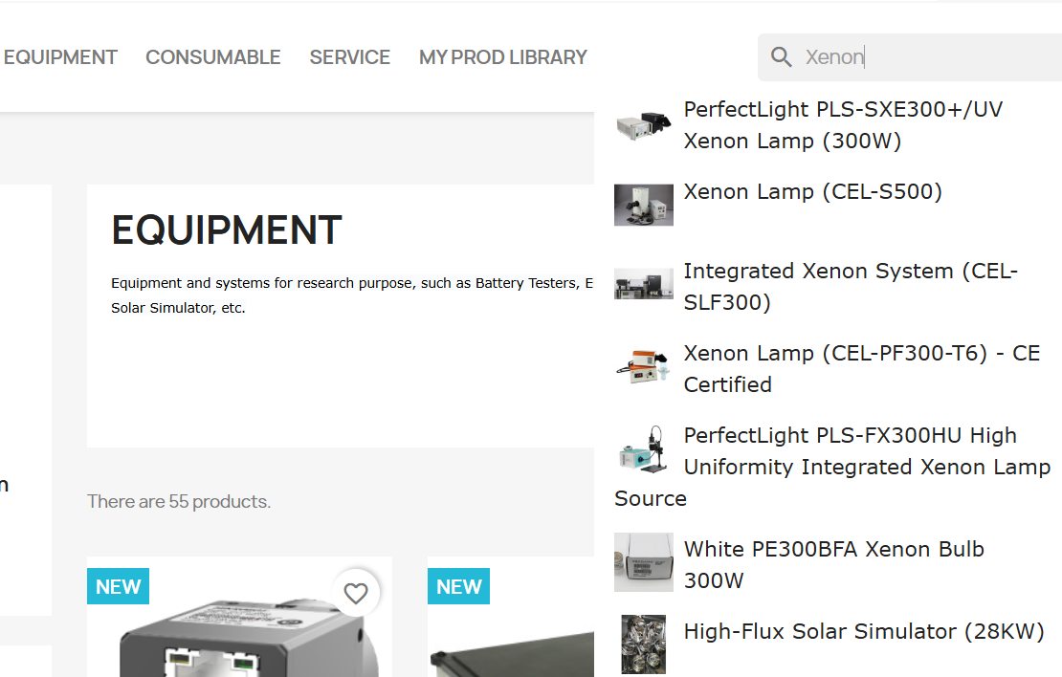Viewport: 1062px width, 677px height.
Task: Click the EQUIPMENT page heading
Action: 226,230
